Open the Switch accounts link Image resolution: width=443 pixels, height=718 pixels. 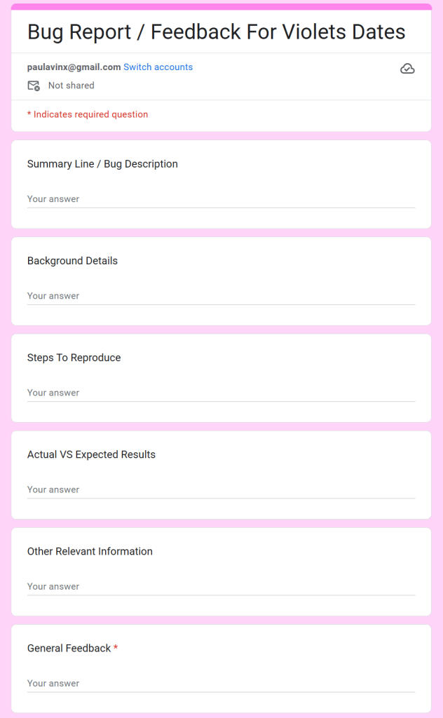[x=158, y=67]
